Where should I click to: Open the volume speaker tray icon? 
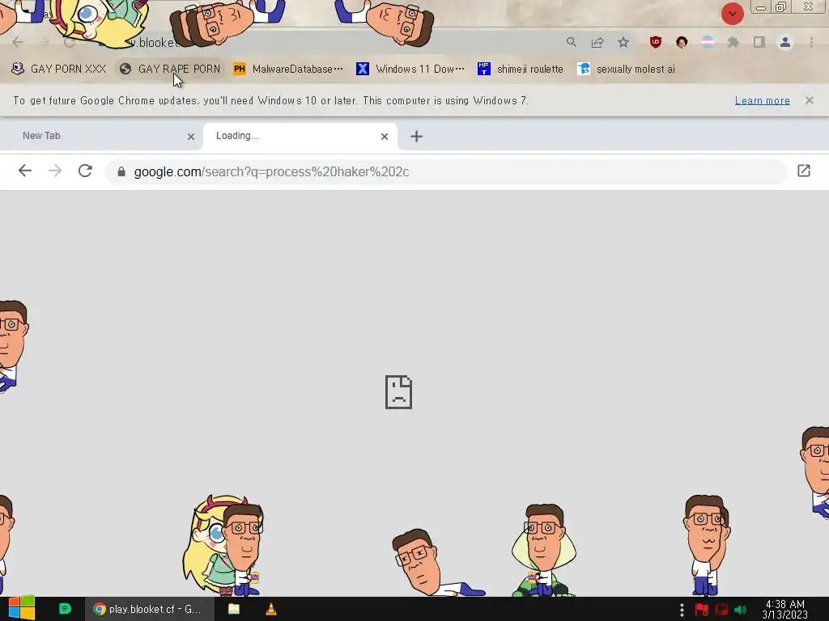[740, 610]
